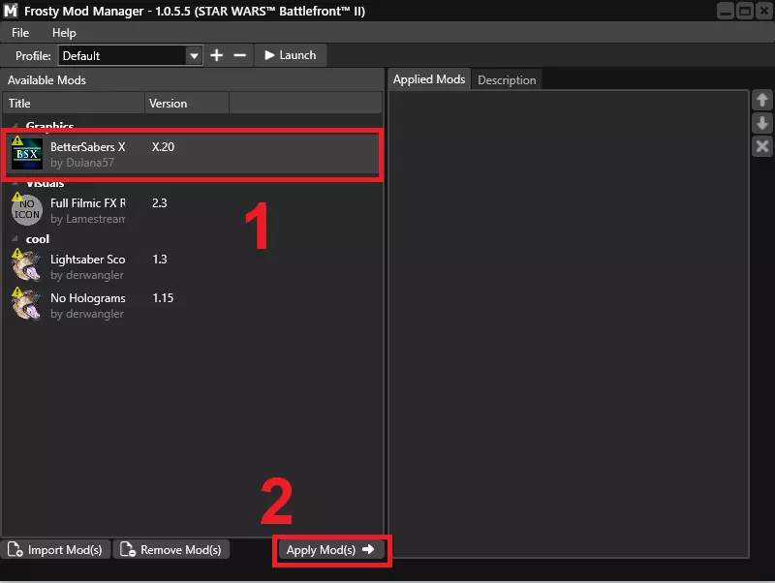The image size is (775, 583).
Task: Click the warning icon on No Holograms mod
Action: [x=17, y=292]
